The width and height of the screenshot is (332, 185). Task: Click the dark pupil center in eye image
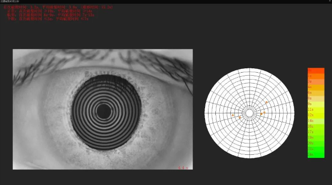(104, 111)
